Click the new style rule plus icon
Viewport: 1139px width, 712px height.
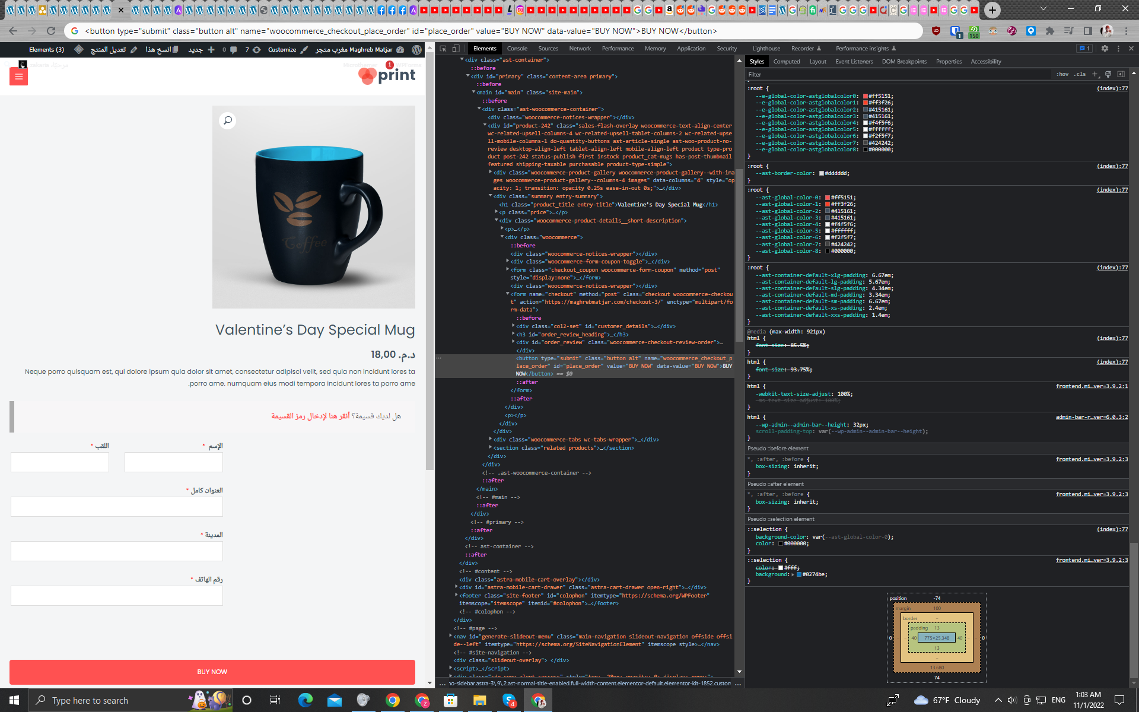(x=1095, y=74)
